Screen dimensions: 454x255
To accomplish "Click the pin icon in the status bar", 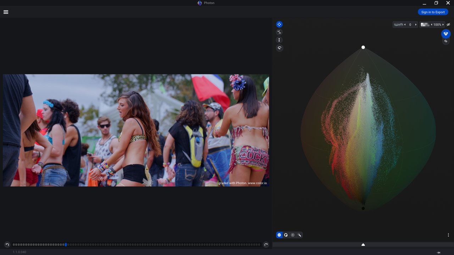I will tap(439, 253).
